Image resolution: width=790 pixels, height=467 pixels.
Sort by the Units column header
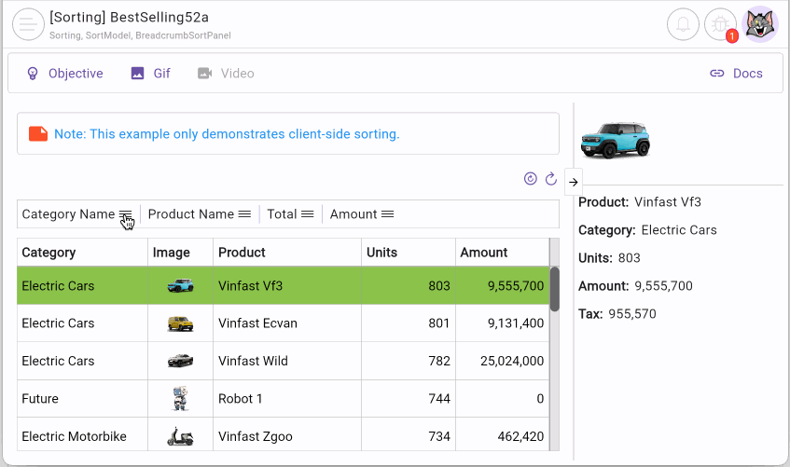coord(381,252)
